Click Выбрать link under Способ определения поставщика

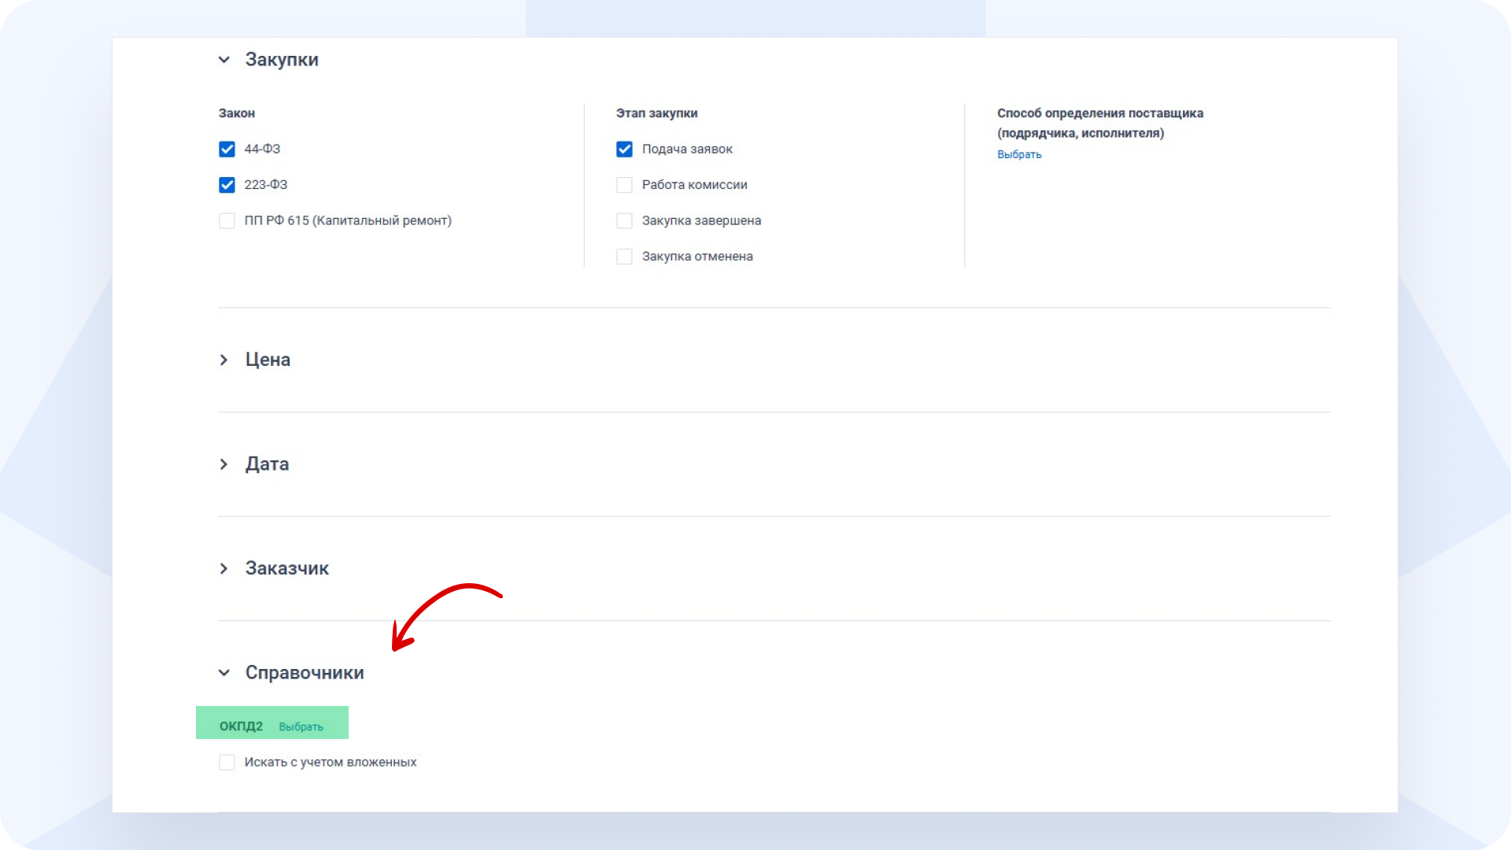pos(1019,154)
